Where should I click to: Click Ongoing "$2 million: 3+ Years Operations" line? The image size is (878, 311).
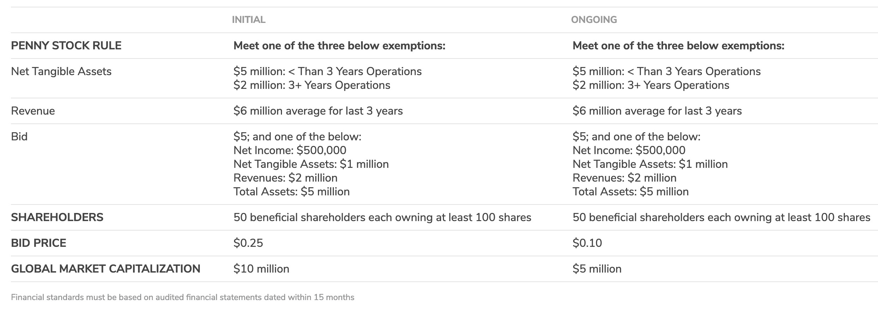[651, 85]
